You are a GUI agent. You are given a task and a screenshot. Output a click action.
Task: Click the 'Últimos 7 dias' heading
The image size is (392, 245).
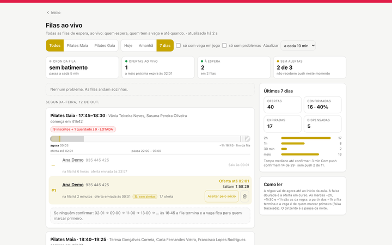pos(278,91)
